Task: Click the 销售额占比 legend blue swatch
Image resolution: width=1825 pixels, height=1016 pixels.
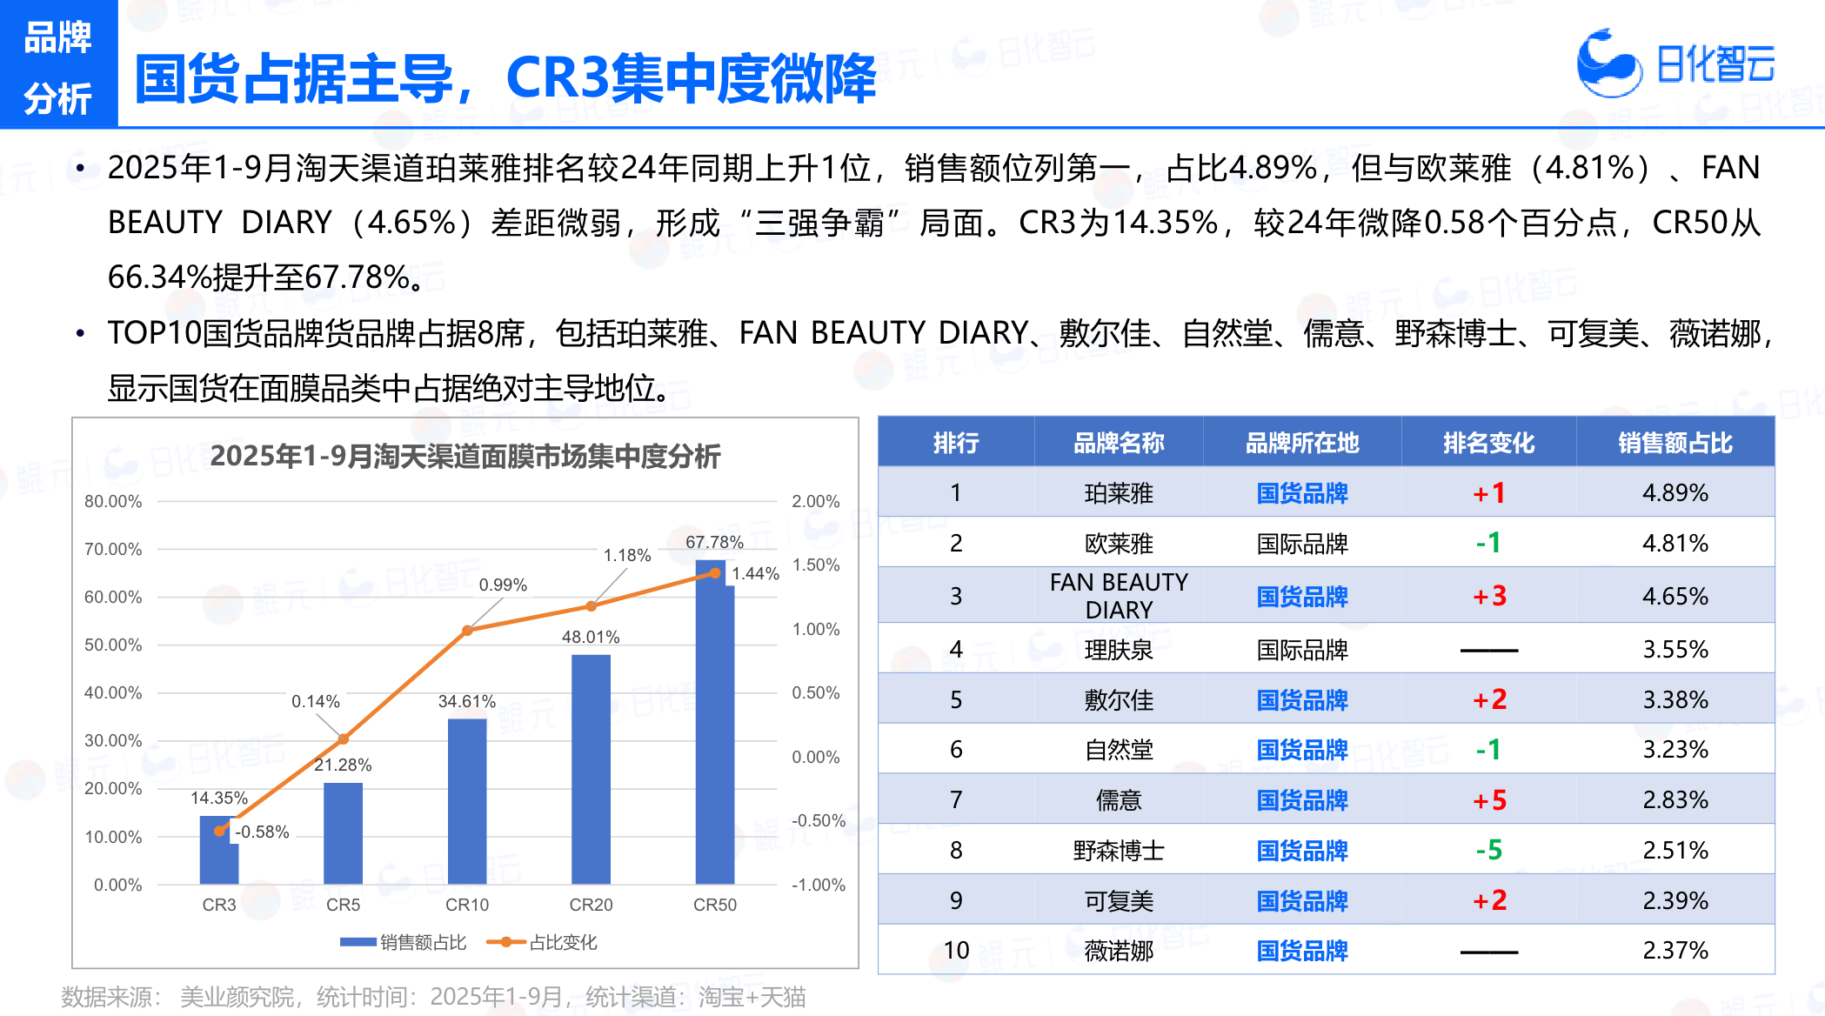Action: (x=357, y=942)
